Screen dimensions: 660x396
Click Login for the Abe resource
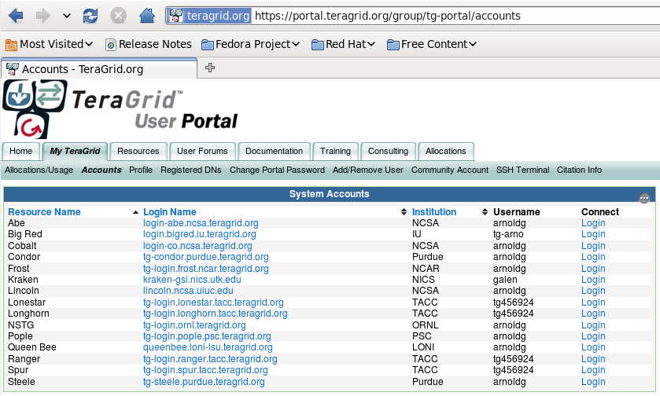click(x=593, y=223)
